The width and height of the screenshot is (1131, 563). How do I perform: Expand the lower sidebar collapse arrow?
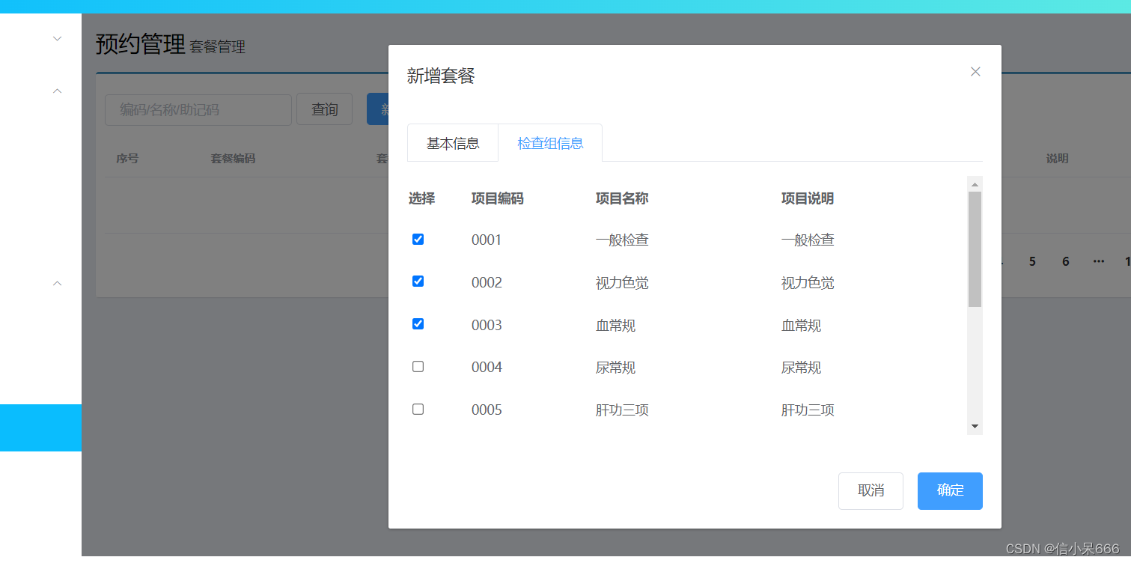(x=57, y=283)
